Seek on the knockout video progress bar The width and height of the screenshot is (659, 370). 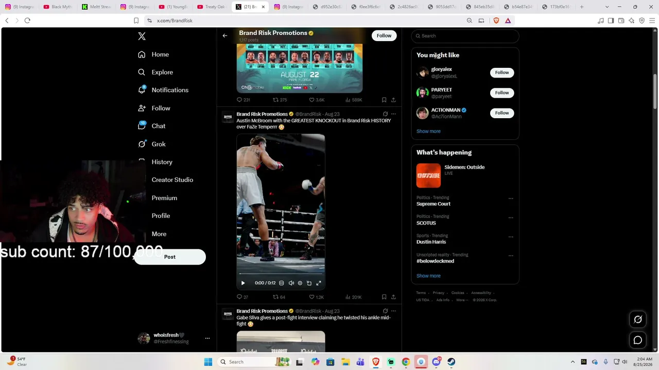[281, 274]
